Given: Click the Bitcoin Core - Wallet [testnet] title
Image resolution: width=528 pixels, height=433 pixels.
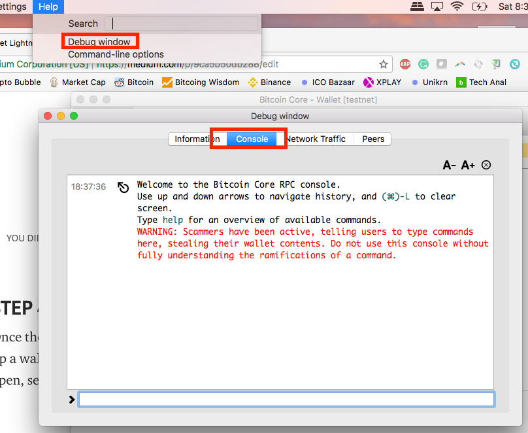Looking at the screenshot, I should [x=318, y=99].
